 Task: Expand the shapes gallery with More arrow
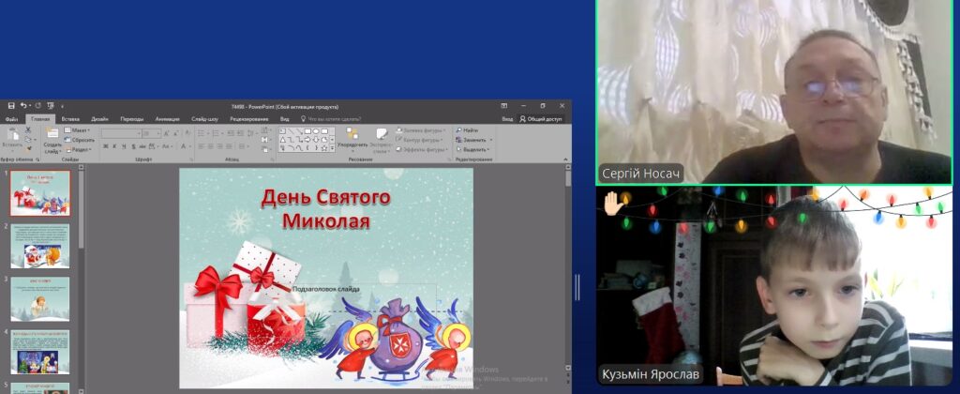332,147
